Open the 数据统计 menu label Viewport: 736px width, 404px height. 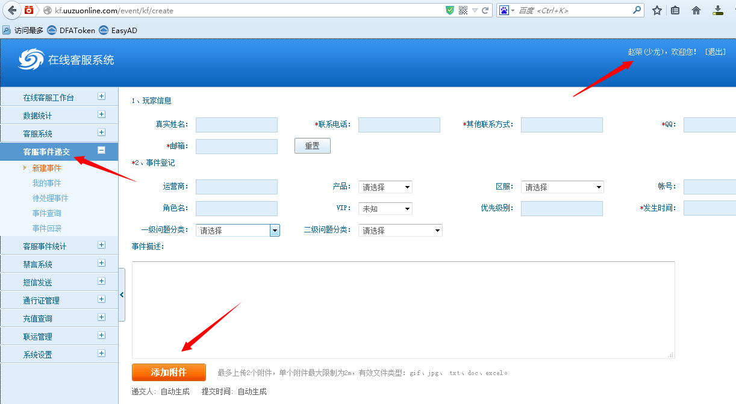37,116
